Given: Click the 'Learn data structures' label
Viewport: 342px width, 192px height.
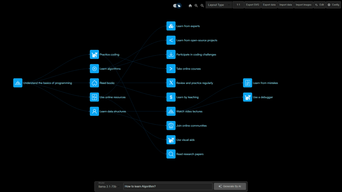Looking at the screenshot, I should (113, 111).
